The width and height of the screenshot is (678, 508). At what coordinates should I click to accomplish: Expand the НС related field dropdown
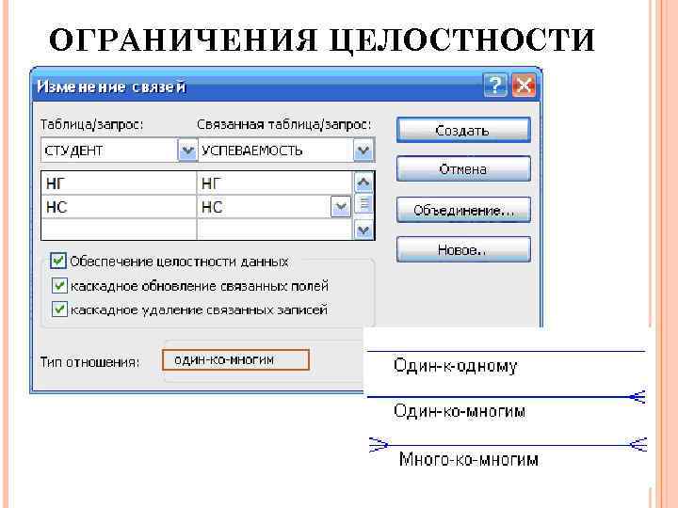point(341,207)
